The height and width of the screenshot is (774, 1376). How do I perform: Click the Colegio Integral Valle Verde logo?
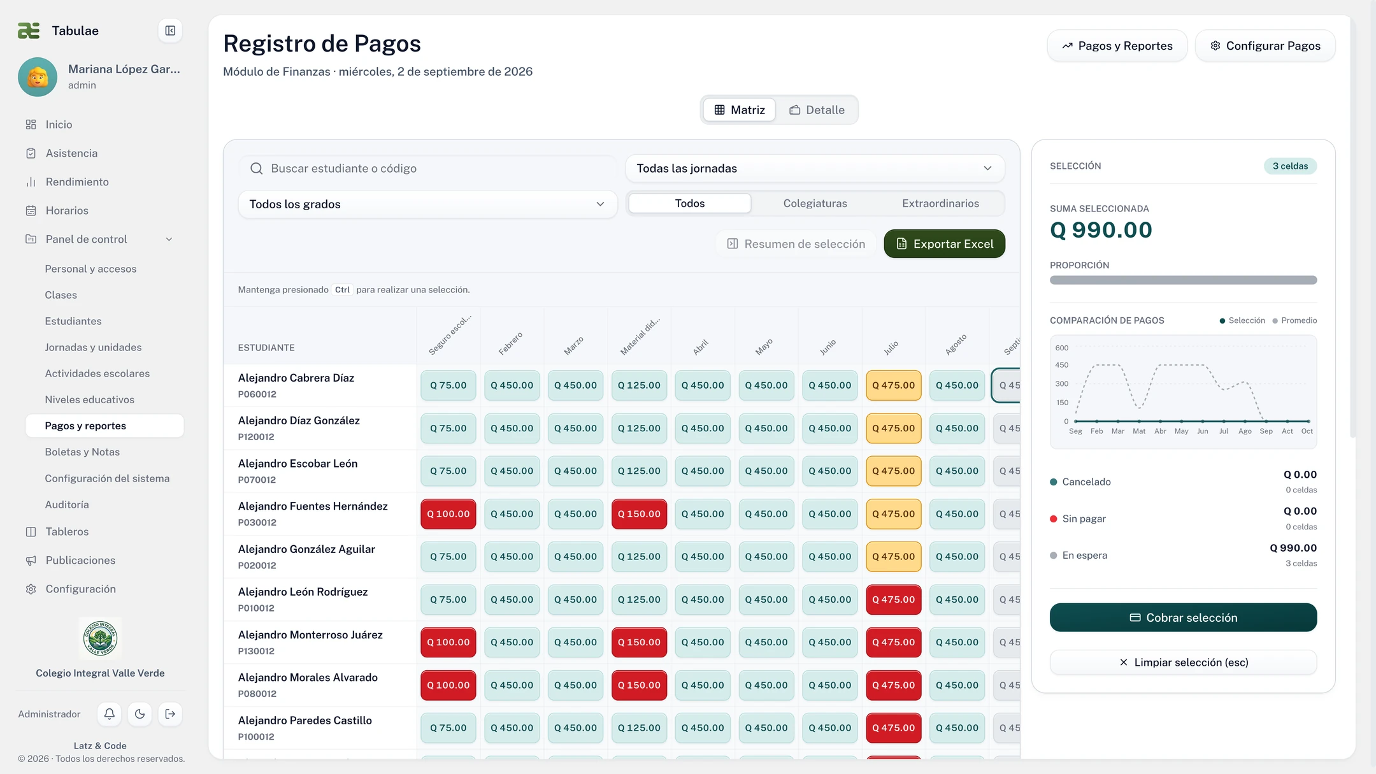pyautogui.click(x=100, y=638)
